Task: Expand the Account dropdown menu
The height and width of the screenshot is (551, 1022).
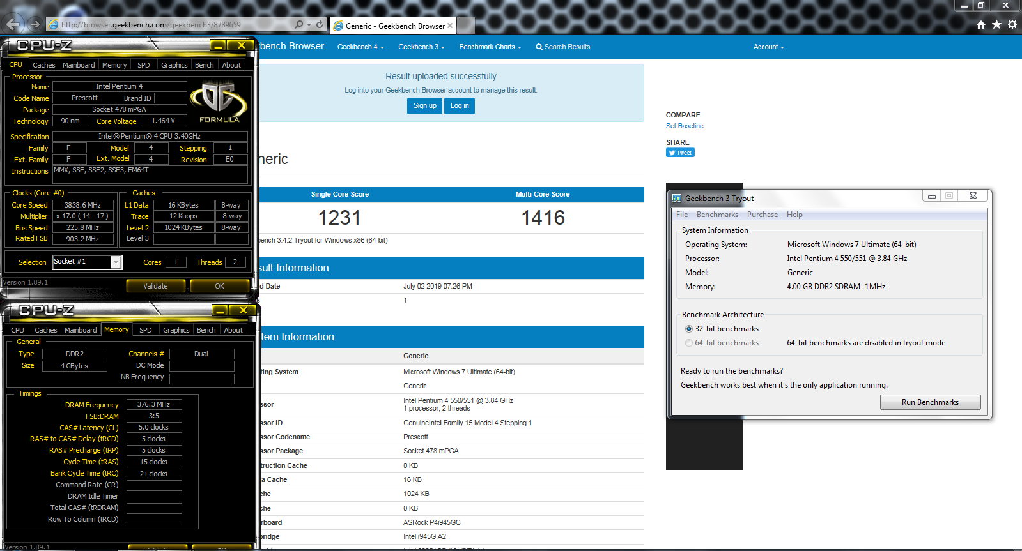Action: (x=768, y=47)
